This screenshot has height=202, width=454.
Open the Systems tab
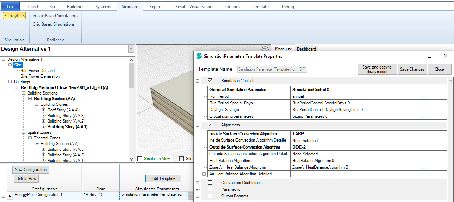(103, 6)
